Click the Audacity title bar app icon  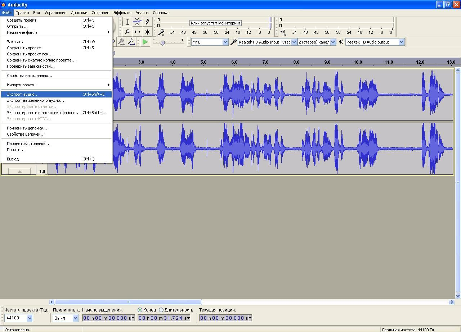tap(4, 5)
